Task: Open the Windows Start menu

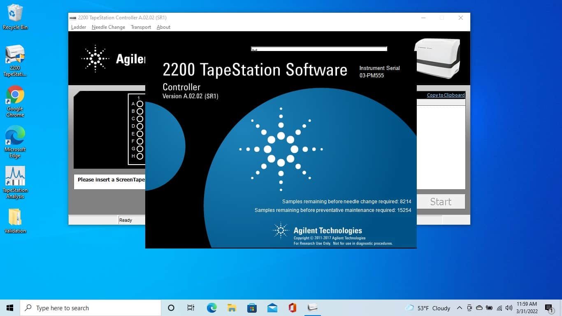Action: tap(10, 308)
